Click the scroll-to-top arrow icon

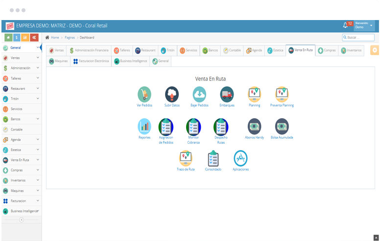[x=376, y=238]
